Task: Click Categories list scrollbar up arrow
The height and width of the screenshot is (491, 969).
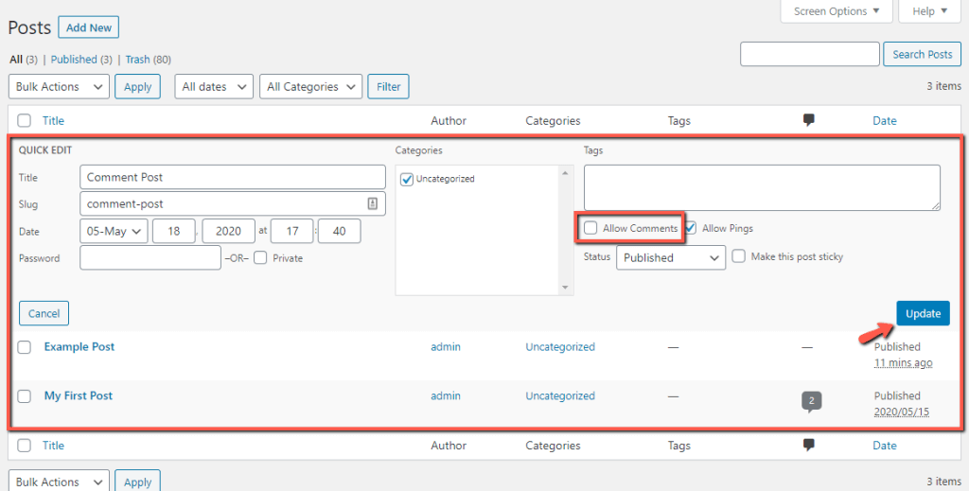Action: pos(565,173)
